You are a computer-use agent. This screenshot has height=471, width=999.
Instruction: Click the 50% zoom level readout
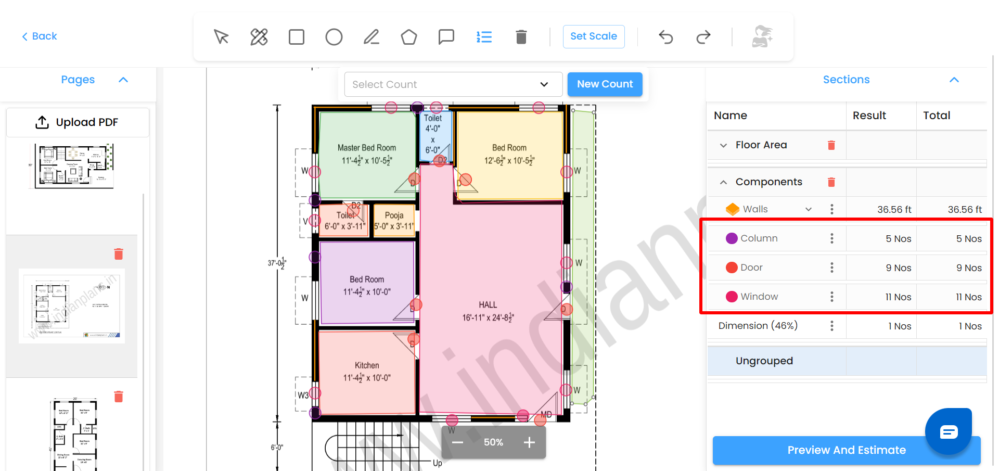[x=493, y=442]
